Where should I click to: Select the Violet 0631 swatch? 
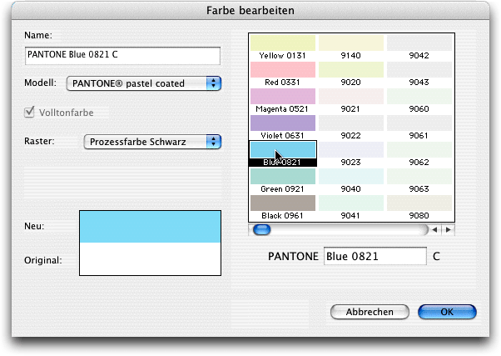point(283,123)
